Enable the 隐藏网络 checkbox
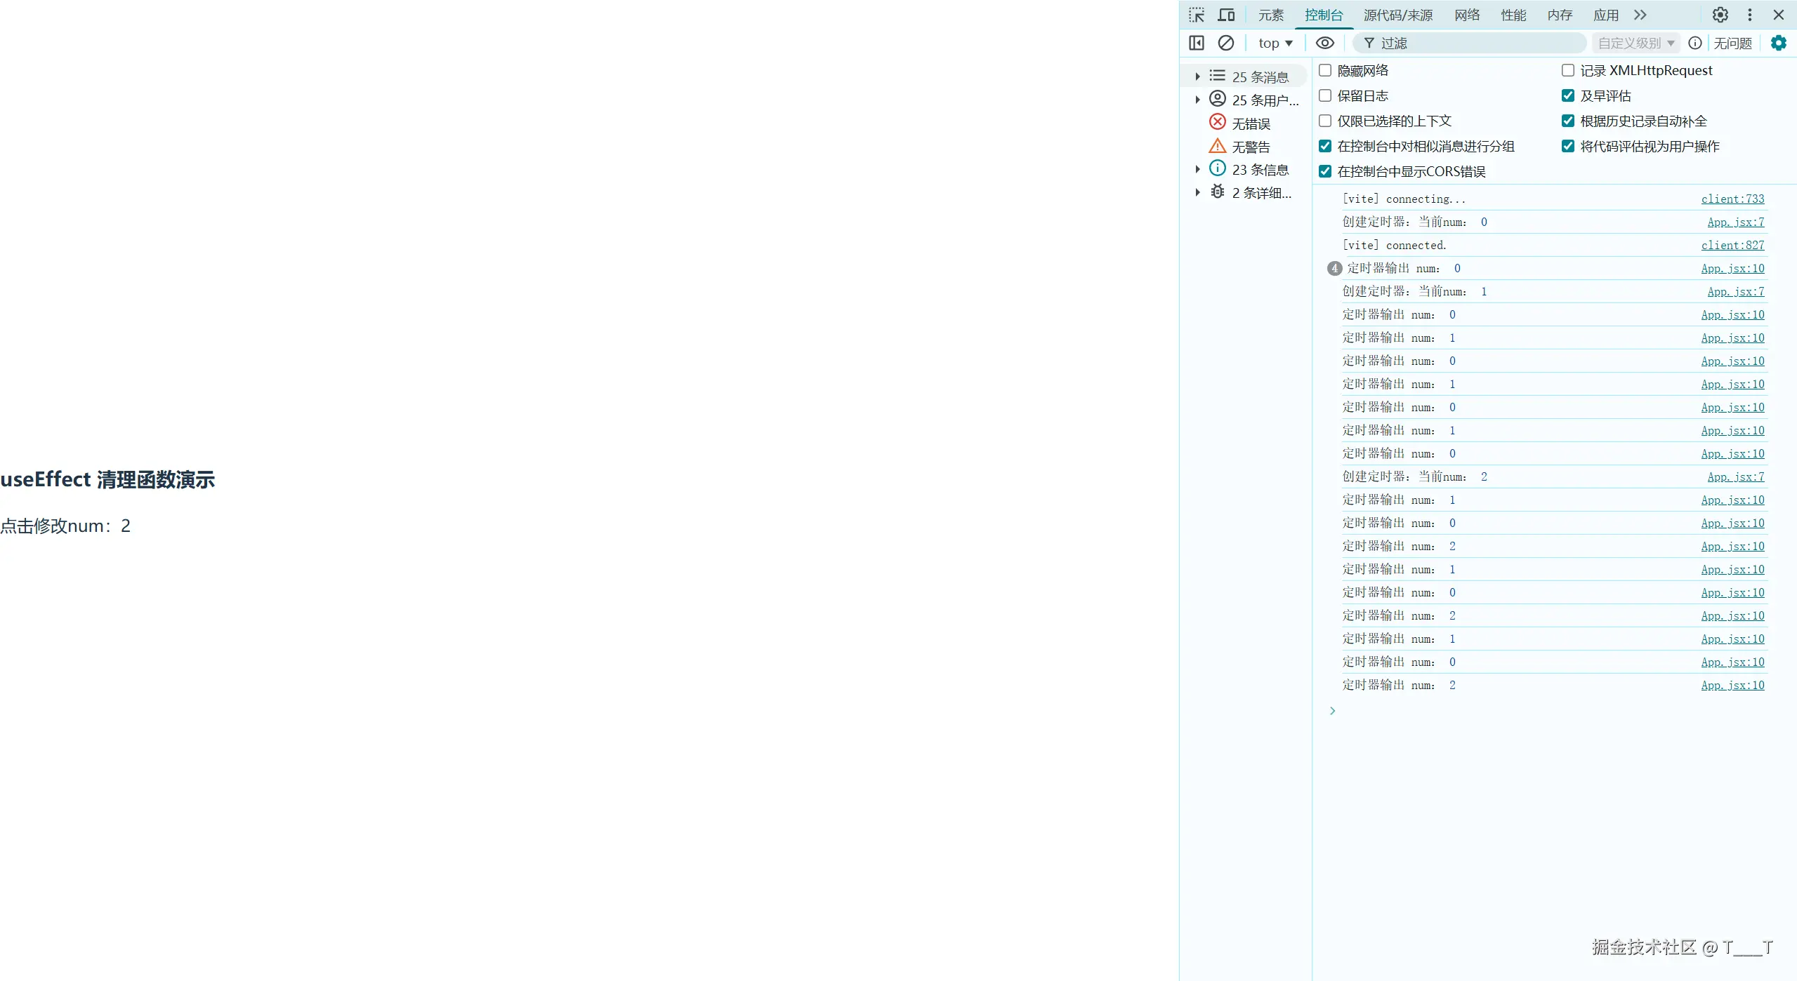This screenshot has height=981, width=1797. point(1325,70)
